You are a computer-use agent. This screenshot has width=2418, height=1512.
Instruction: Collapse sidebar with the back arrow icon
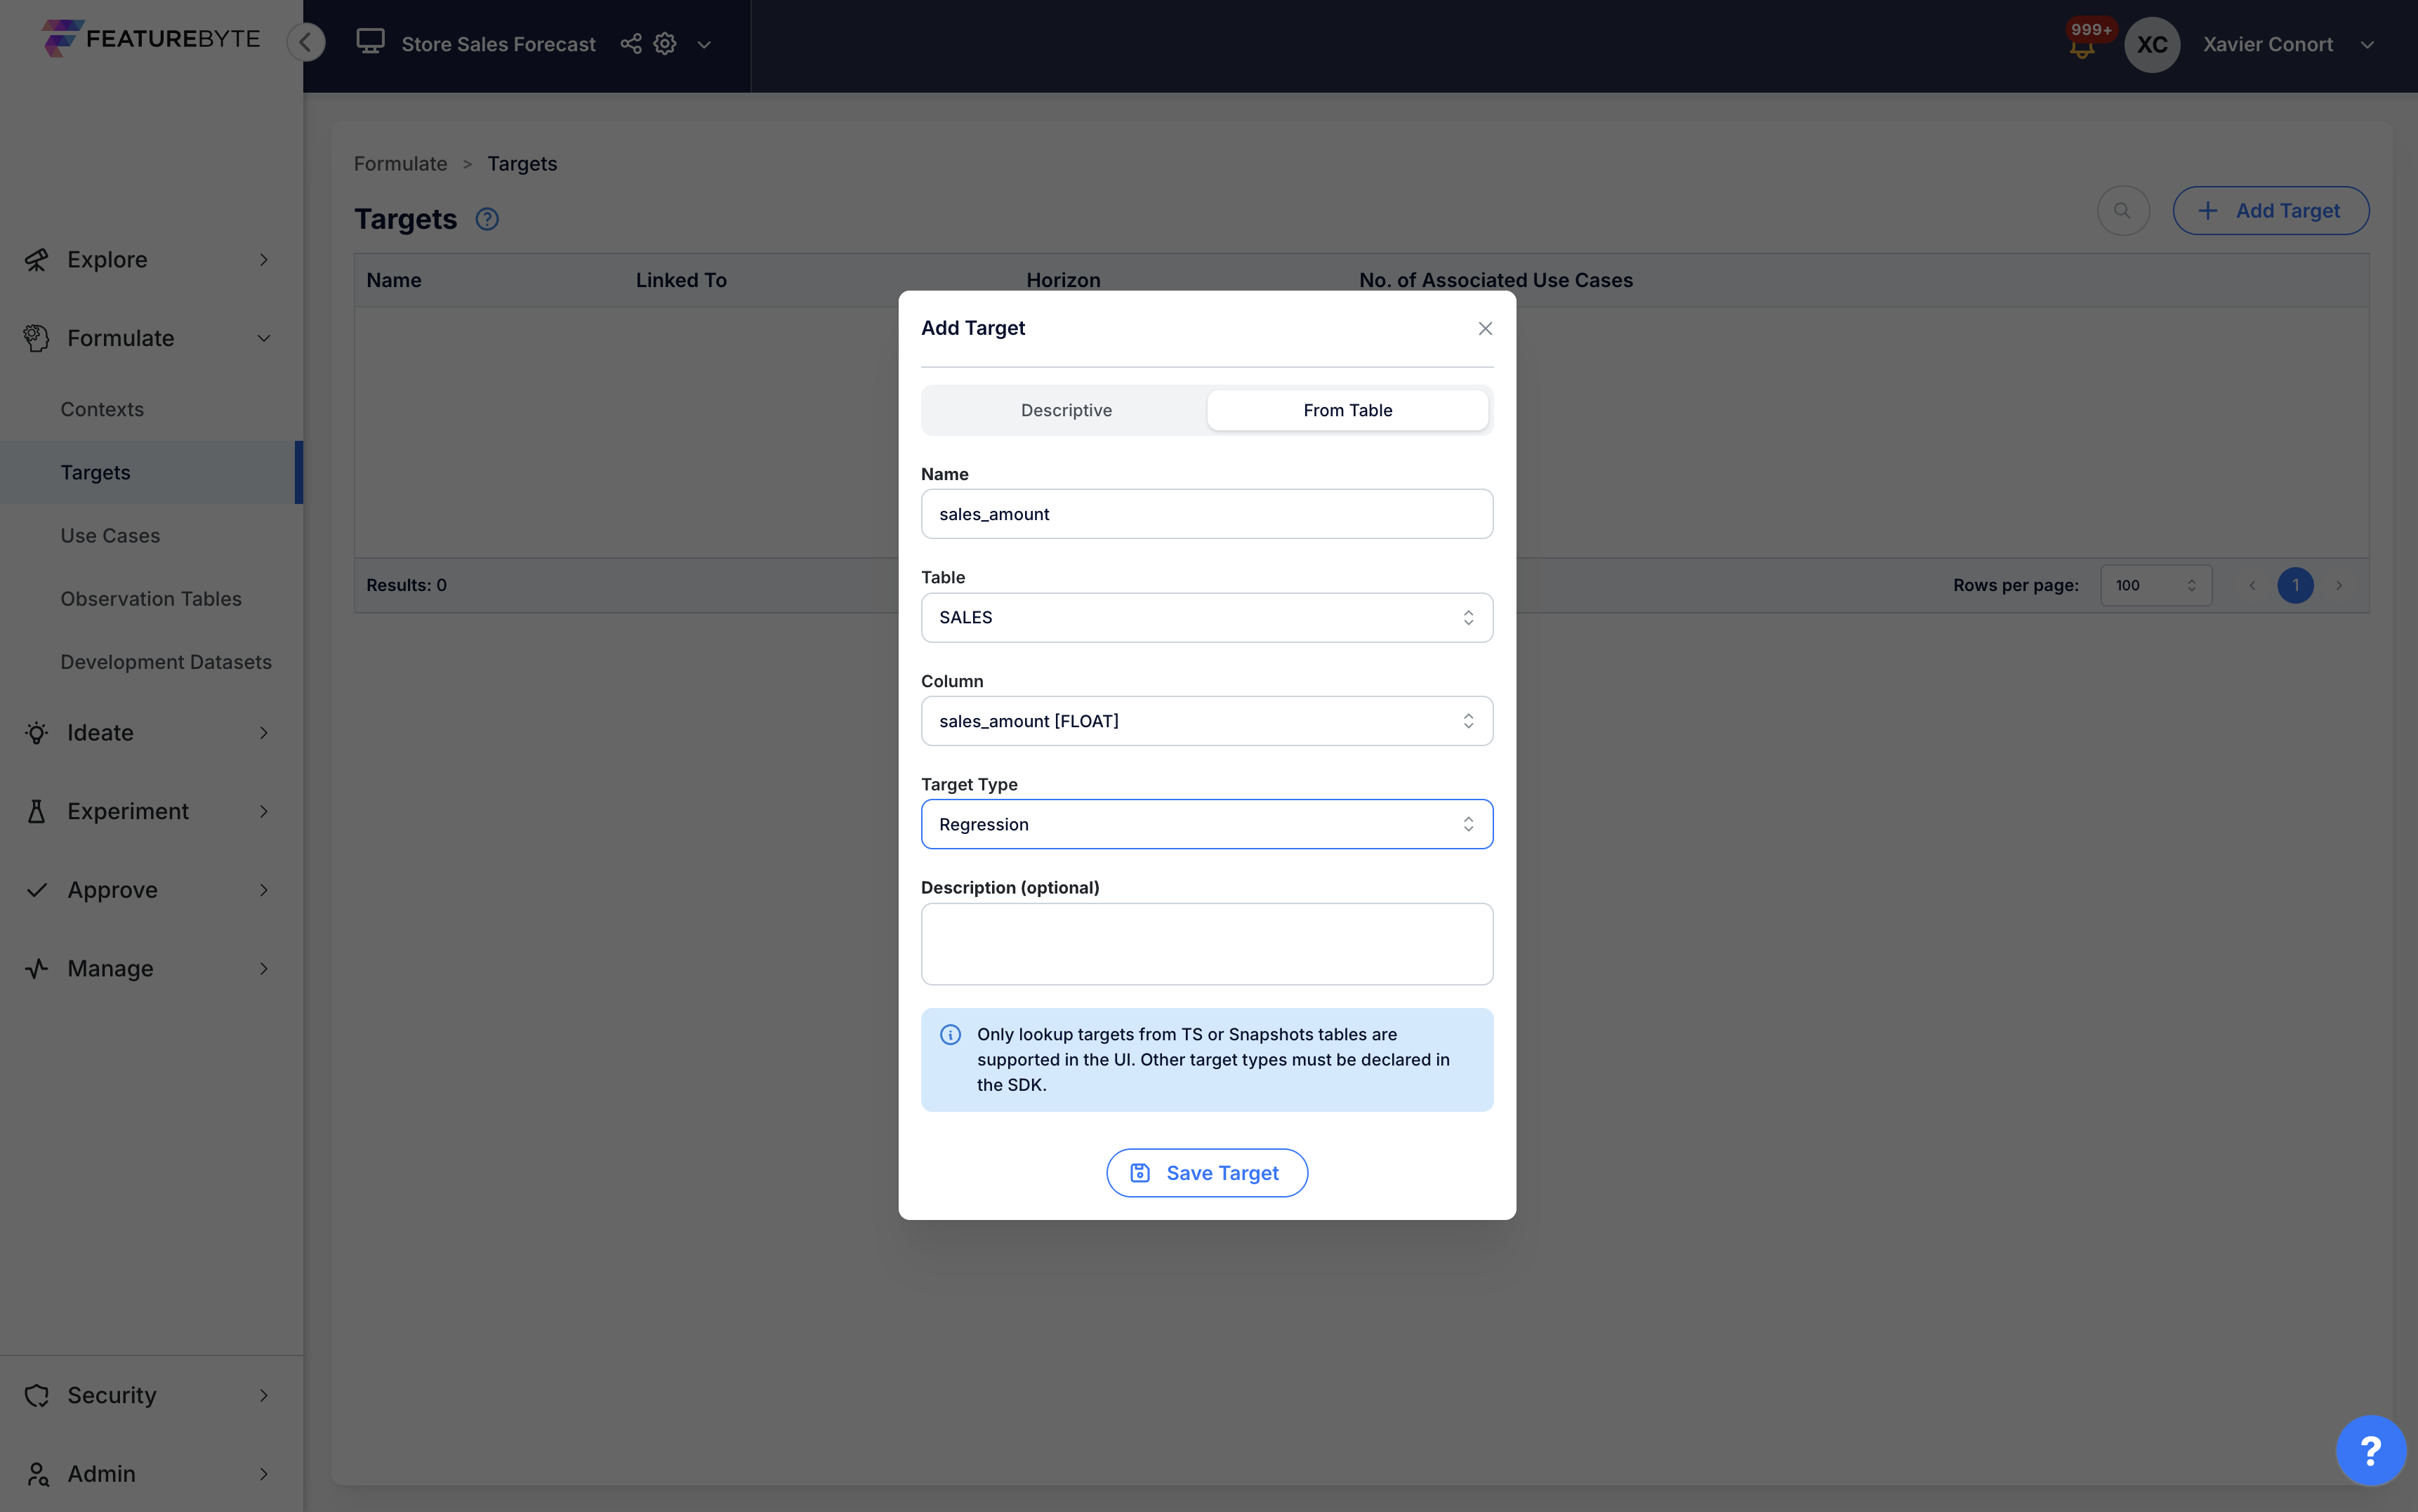click(x=306, y=42)
